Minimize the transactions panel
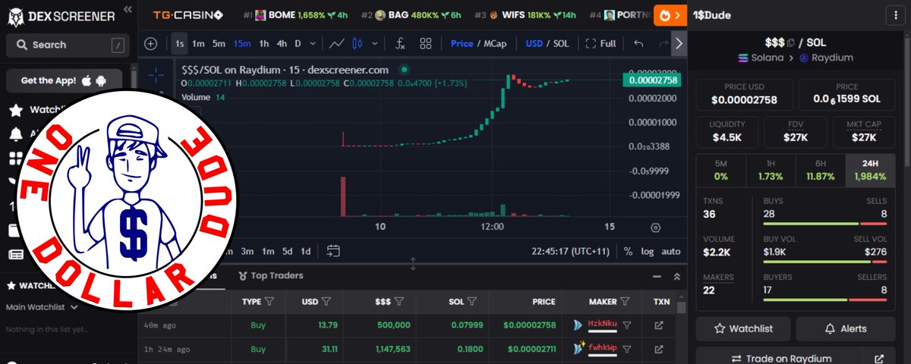The image size is (911, 364). point(657,277)
